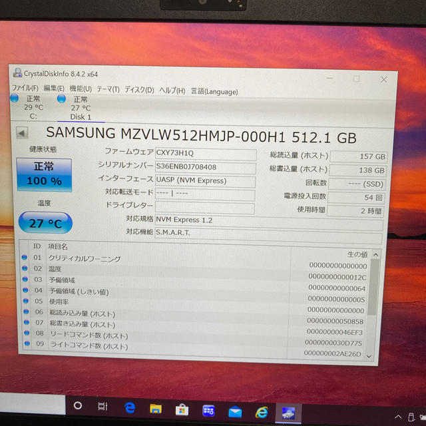The width and height of the screenshot is (426, 426).
Task: Click the previous disk arrow button
Action: 22,133
